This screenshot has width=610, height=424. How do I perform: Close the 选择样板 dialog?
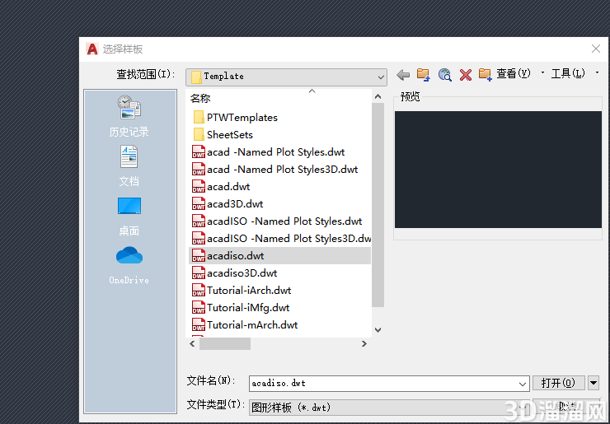click(596, 49)
